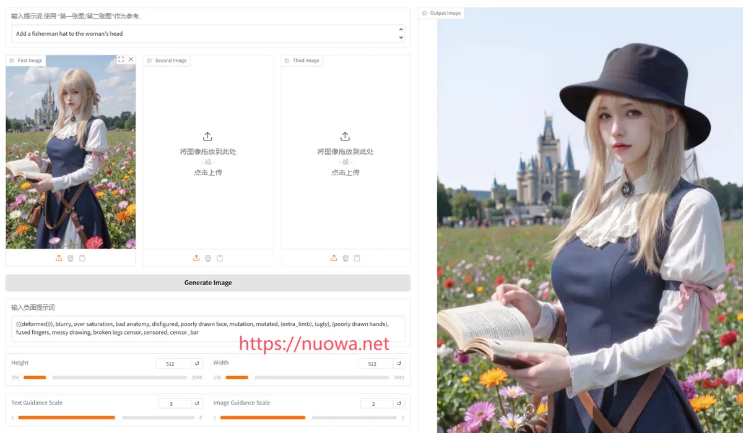The image size is (743, 433).
Task: Reset Image Guidance Scale with reset icon
Action: click(x=399, y=403)
